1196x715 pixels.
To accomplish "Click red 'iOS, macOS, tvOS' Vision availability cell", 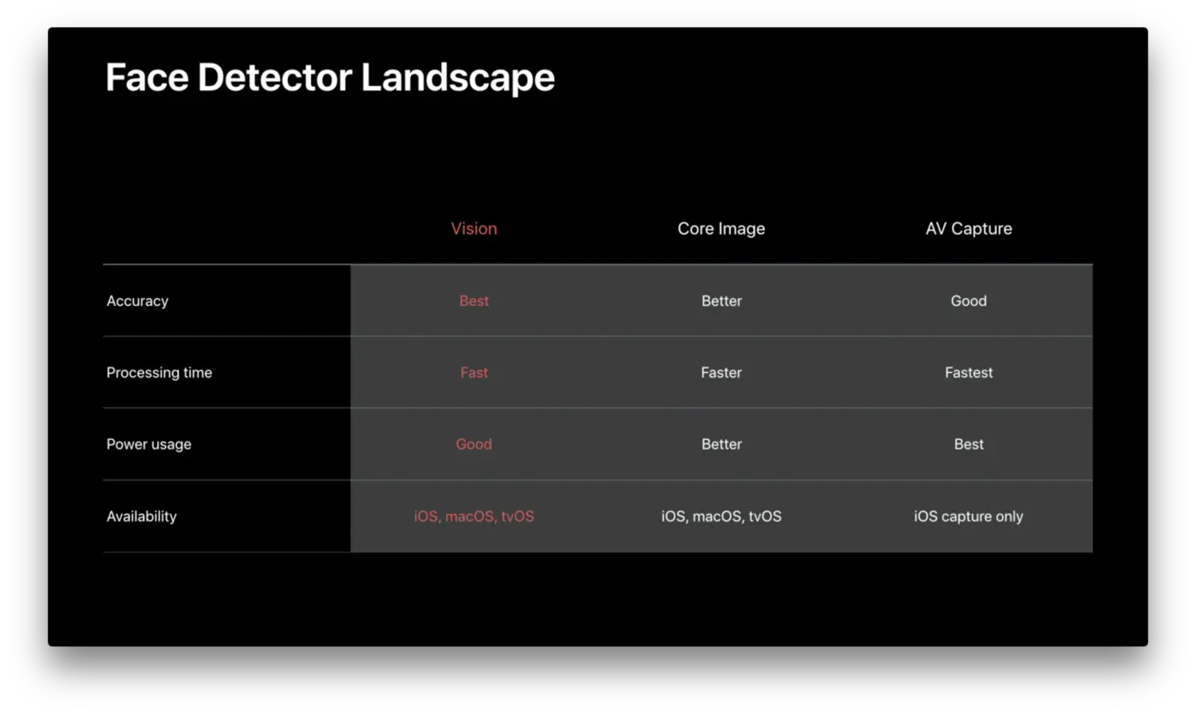I will pos(474,517).
